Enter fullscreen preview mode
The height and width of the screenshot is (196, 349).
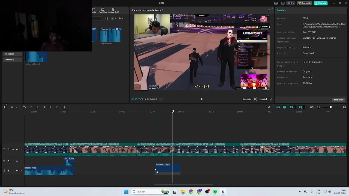271,99
